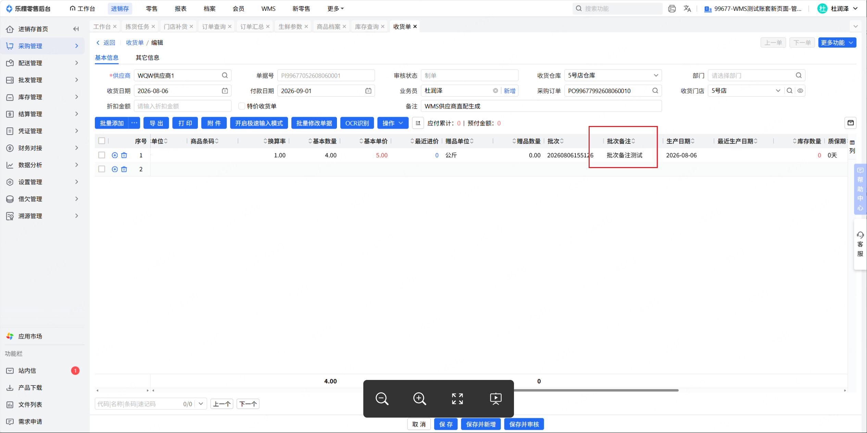
Task: Focus 折扣金额 input field
Action: pos(183,106)
